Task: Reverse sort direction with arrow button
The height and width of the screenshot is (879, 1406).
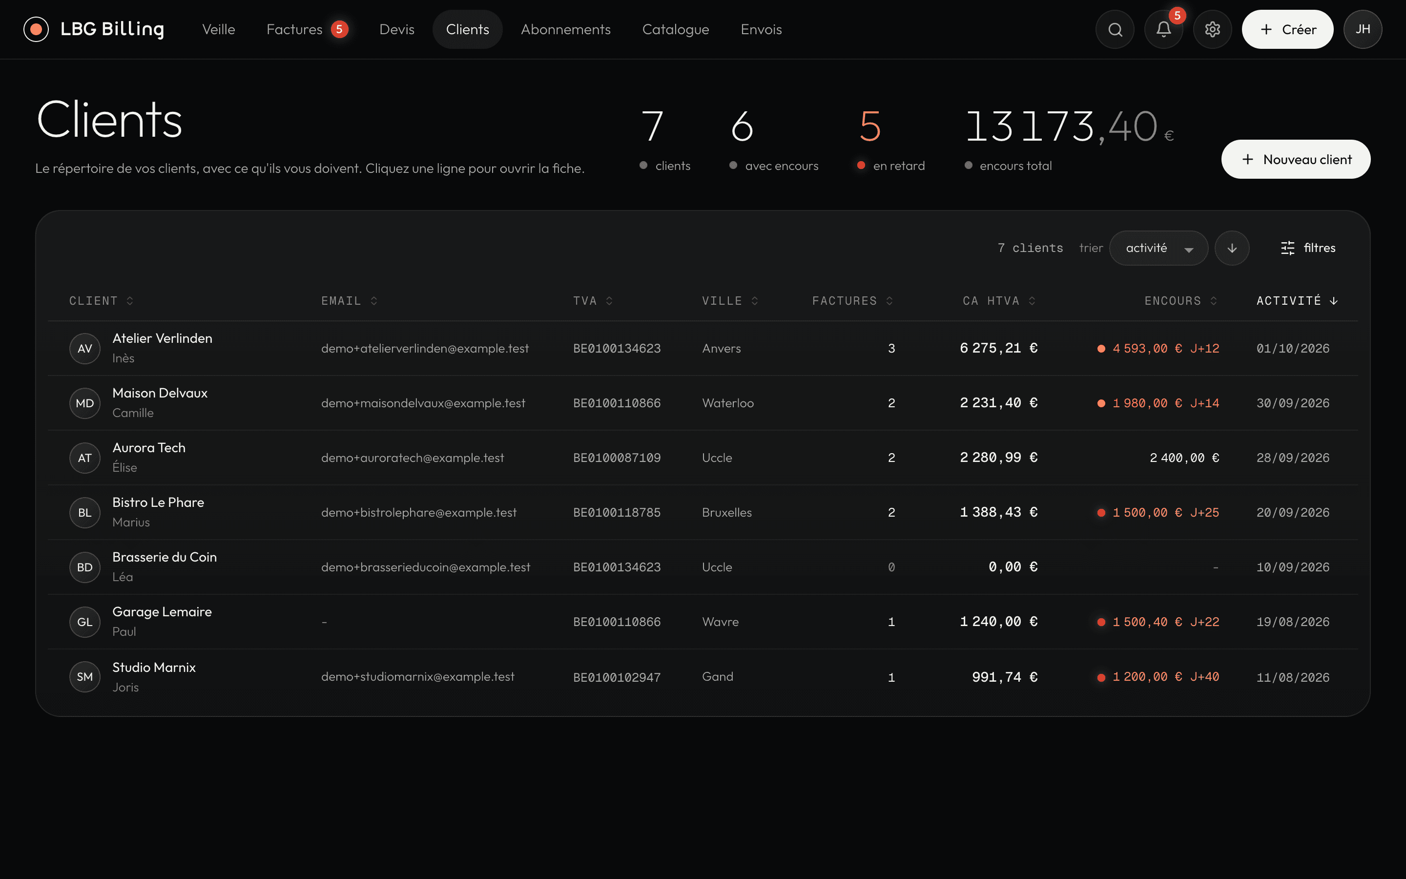Action: point(1232,248)
